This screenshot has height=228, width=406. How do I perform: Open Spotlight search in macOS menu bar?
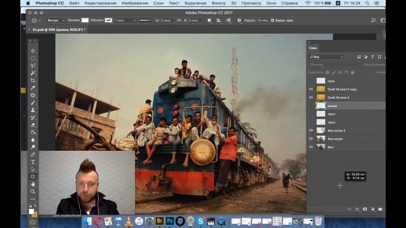[x=367, y=3]
